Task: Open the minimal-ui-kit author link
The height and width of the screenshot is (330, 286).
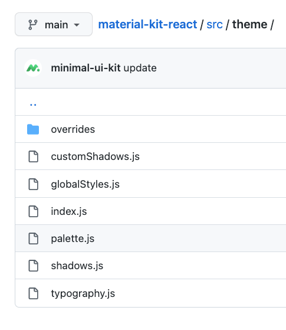Action: (x=86, y=68)
